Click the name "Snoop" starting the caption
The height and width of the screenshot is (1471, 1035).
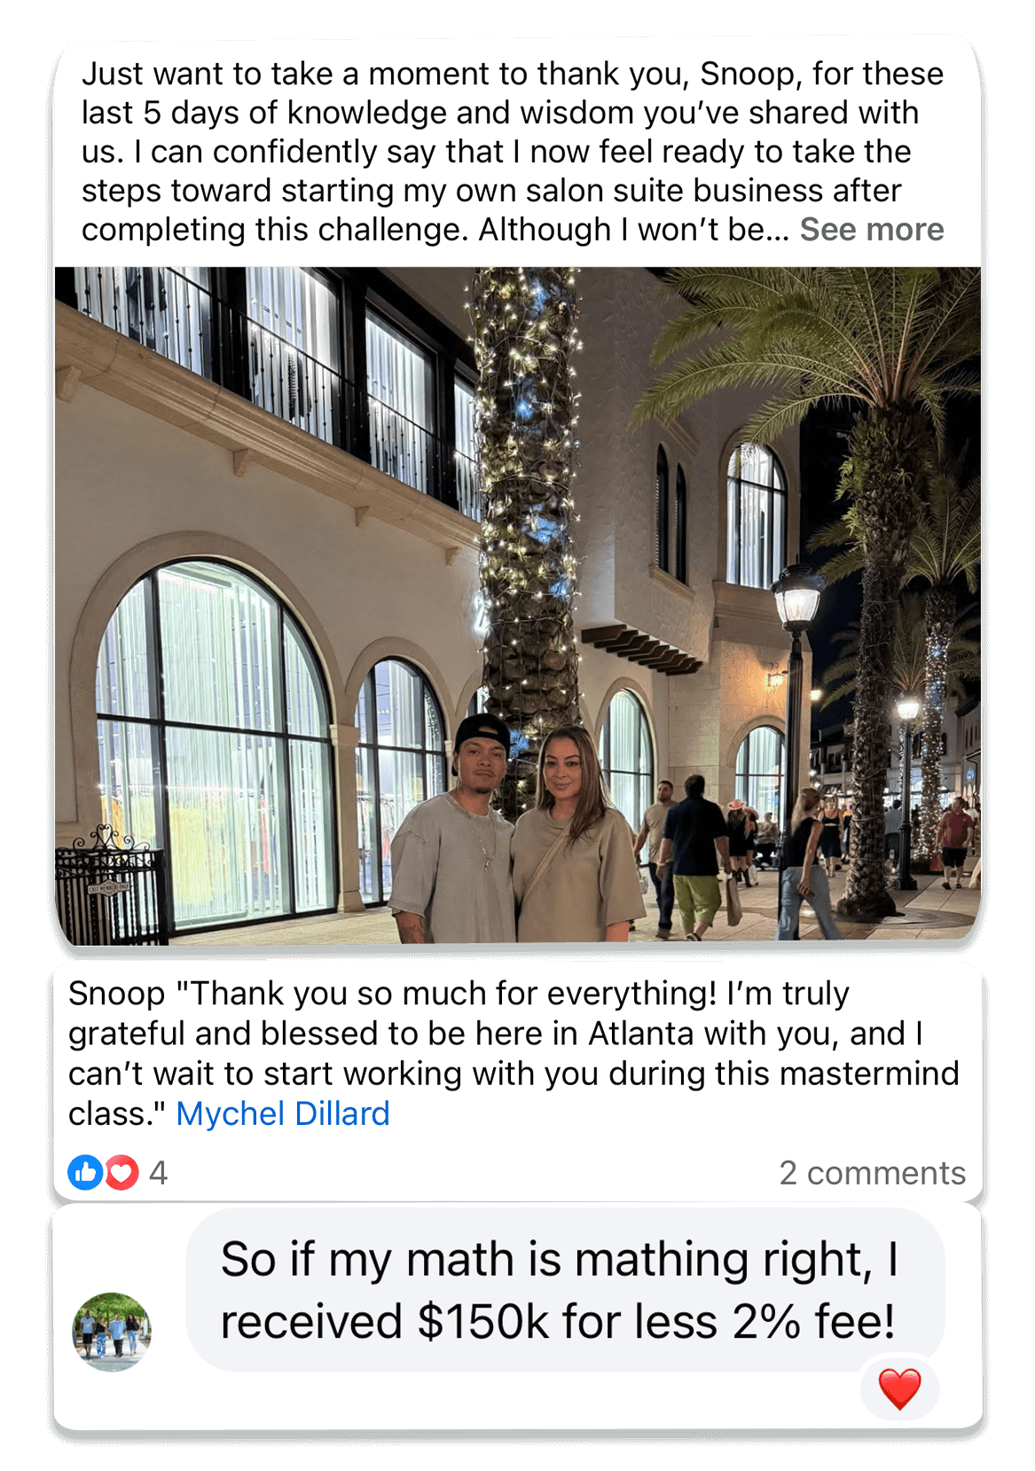[116, 995]
